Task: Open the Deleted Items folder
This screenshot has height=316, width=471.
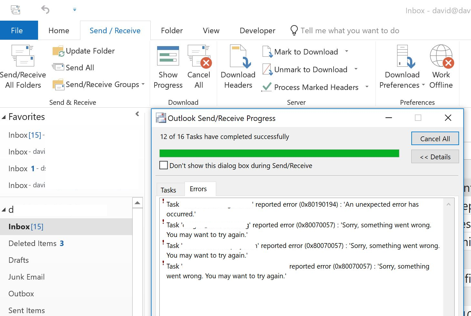Action: point(66,243)
